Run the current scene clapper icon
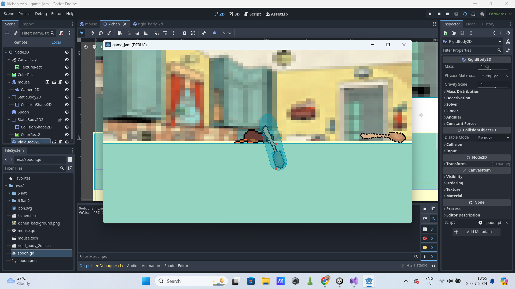This screenshot has width=515, height=289. (x=473, y=14)
